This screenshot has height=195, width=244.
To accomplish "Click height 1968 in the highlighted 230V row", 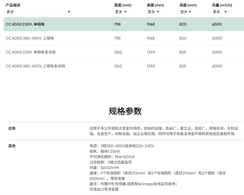I will (x=151, y=24).
